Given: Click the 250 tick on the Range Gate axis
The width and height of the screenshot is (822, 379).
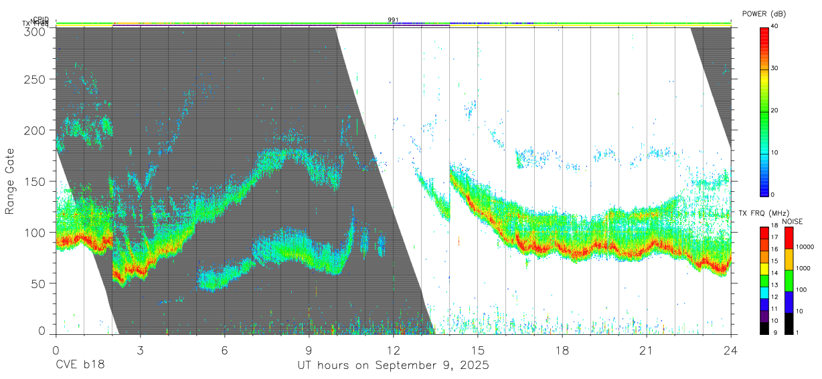Looking at the screenshot, I should coord(36,80).
